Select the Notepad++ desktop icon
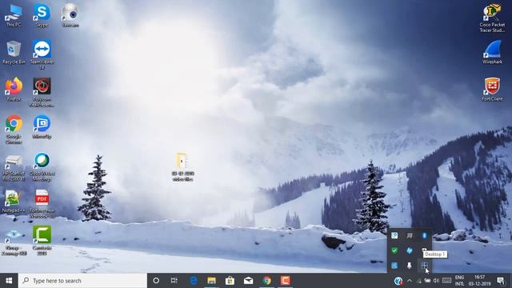Viewport: 512px width, 288px height. [14, 202]
